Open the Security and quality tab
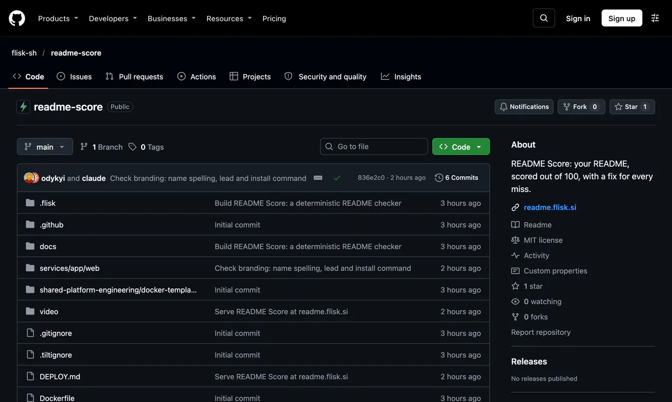The image size is (672, 402). tap(325, 77)
